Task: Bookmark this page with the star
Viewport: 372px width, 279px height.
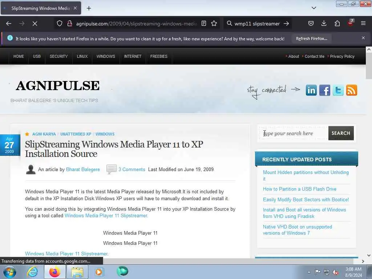Action: 214,24
